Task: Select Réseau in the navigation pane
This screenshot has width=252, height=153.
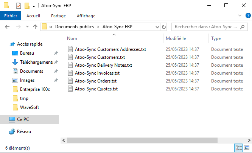Action: click(x=24, y=132)
